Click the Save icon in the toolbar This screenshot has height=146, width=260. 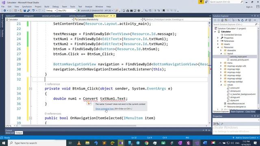(x=25, y=11)
